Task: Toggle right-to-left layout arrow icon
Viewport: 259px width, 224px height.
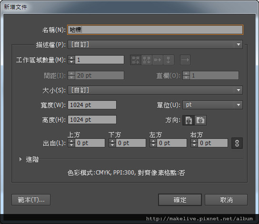Action: click(x=185, y=60)
